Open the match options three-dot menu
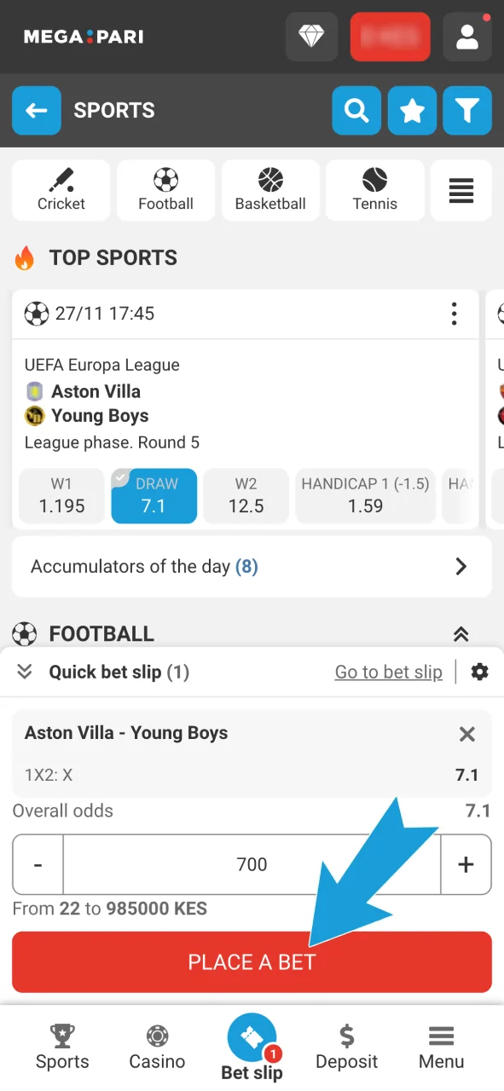Screen dimensions: 504x1091 [x=455, y=314]
